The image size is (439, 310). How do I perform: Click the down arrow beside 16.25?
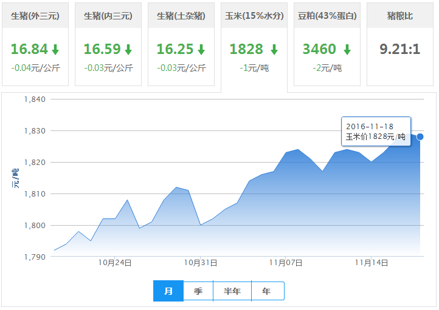point(201,49)
